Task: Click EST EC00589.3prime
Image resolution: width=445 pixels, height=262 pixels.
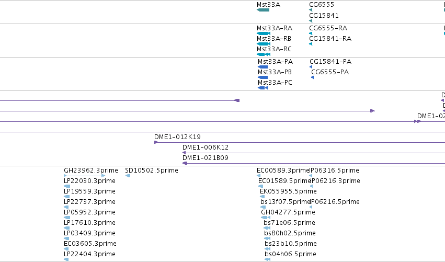Action: point(283,170)
